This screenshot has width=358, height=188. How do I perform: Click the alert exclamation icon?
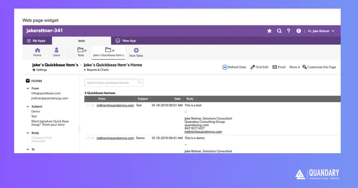(299, 31)
